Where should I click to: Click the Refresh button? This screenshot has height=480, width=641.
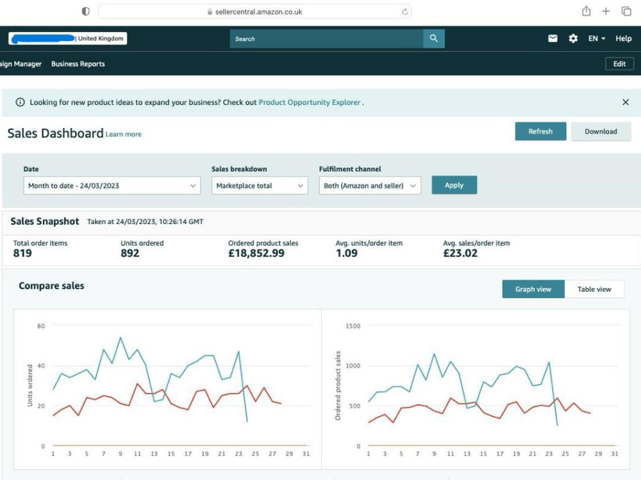point(540,131)
